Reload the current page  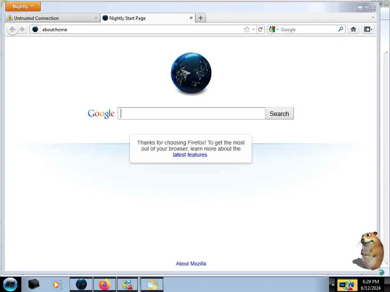[x=261, y=30]
